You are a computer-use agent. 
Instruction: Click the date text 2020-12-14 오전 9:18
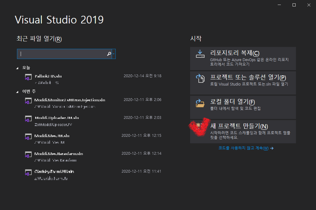[143, 76]
